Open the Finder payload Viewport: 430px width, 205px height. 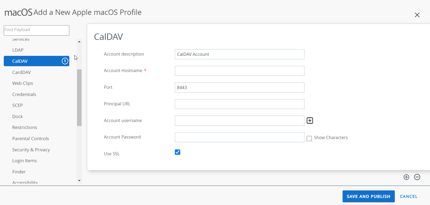tap(19, 172)
